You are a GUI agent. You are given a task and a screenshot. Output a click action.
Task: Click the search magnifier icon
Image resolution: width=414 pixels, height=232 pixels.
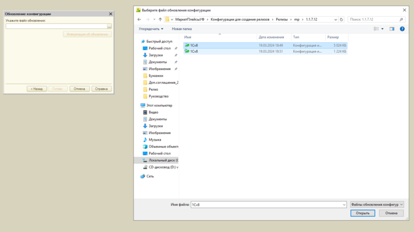click(402, 20)
